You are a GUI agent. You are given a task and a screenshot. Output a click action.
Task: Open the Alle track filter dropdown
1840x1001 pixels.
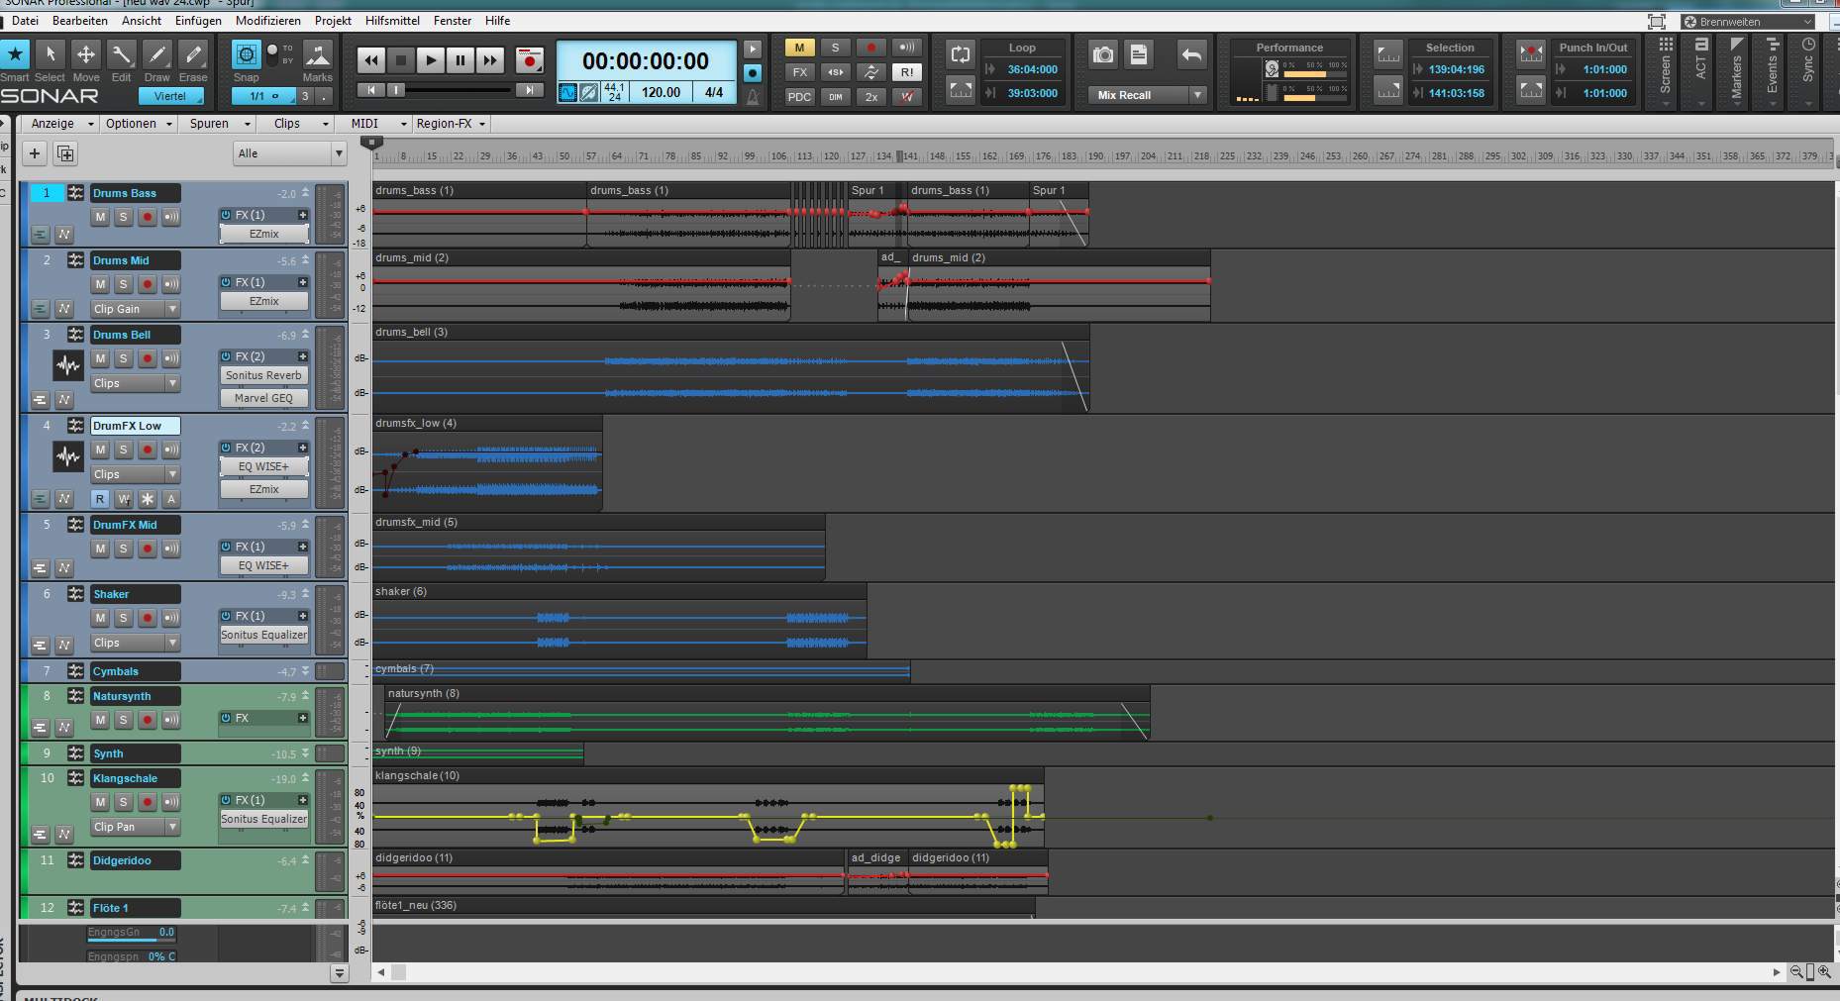click(x=290, y=153)
